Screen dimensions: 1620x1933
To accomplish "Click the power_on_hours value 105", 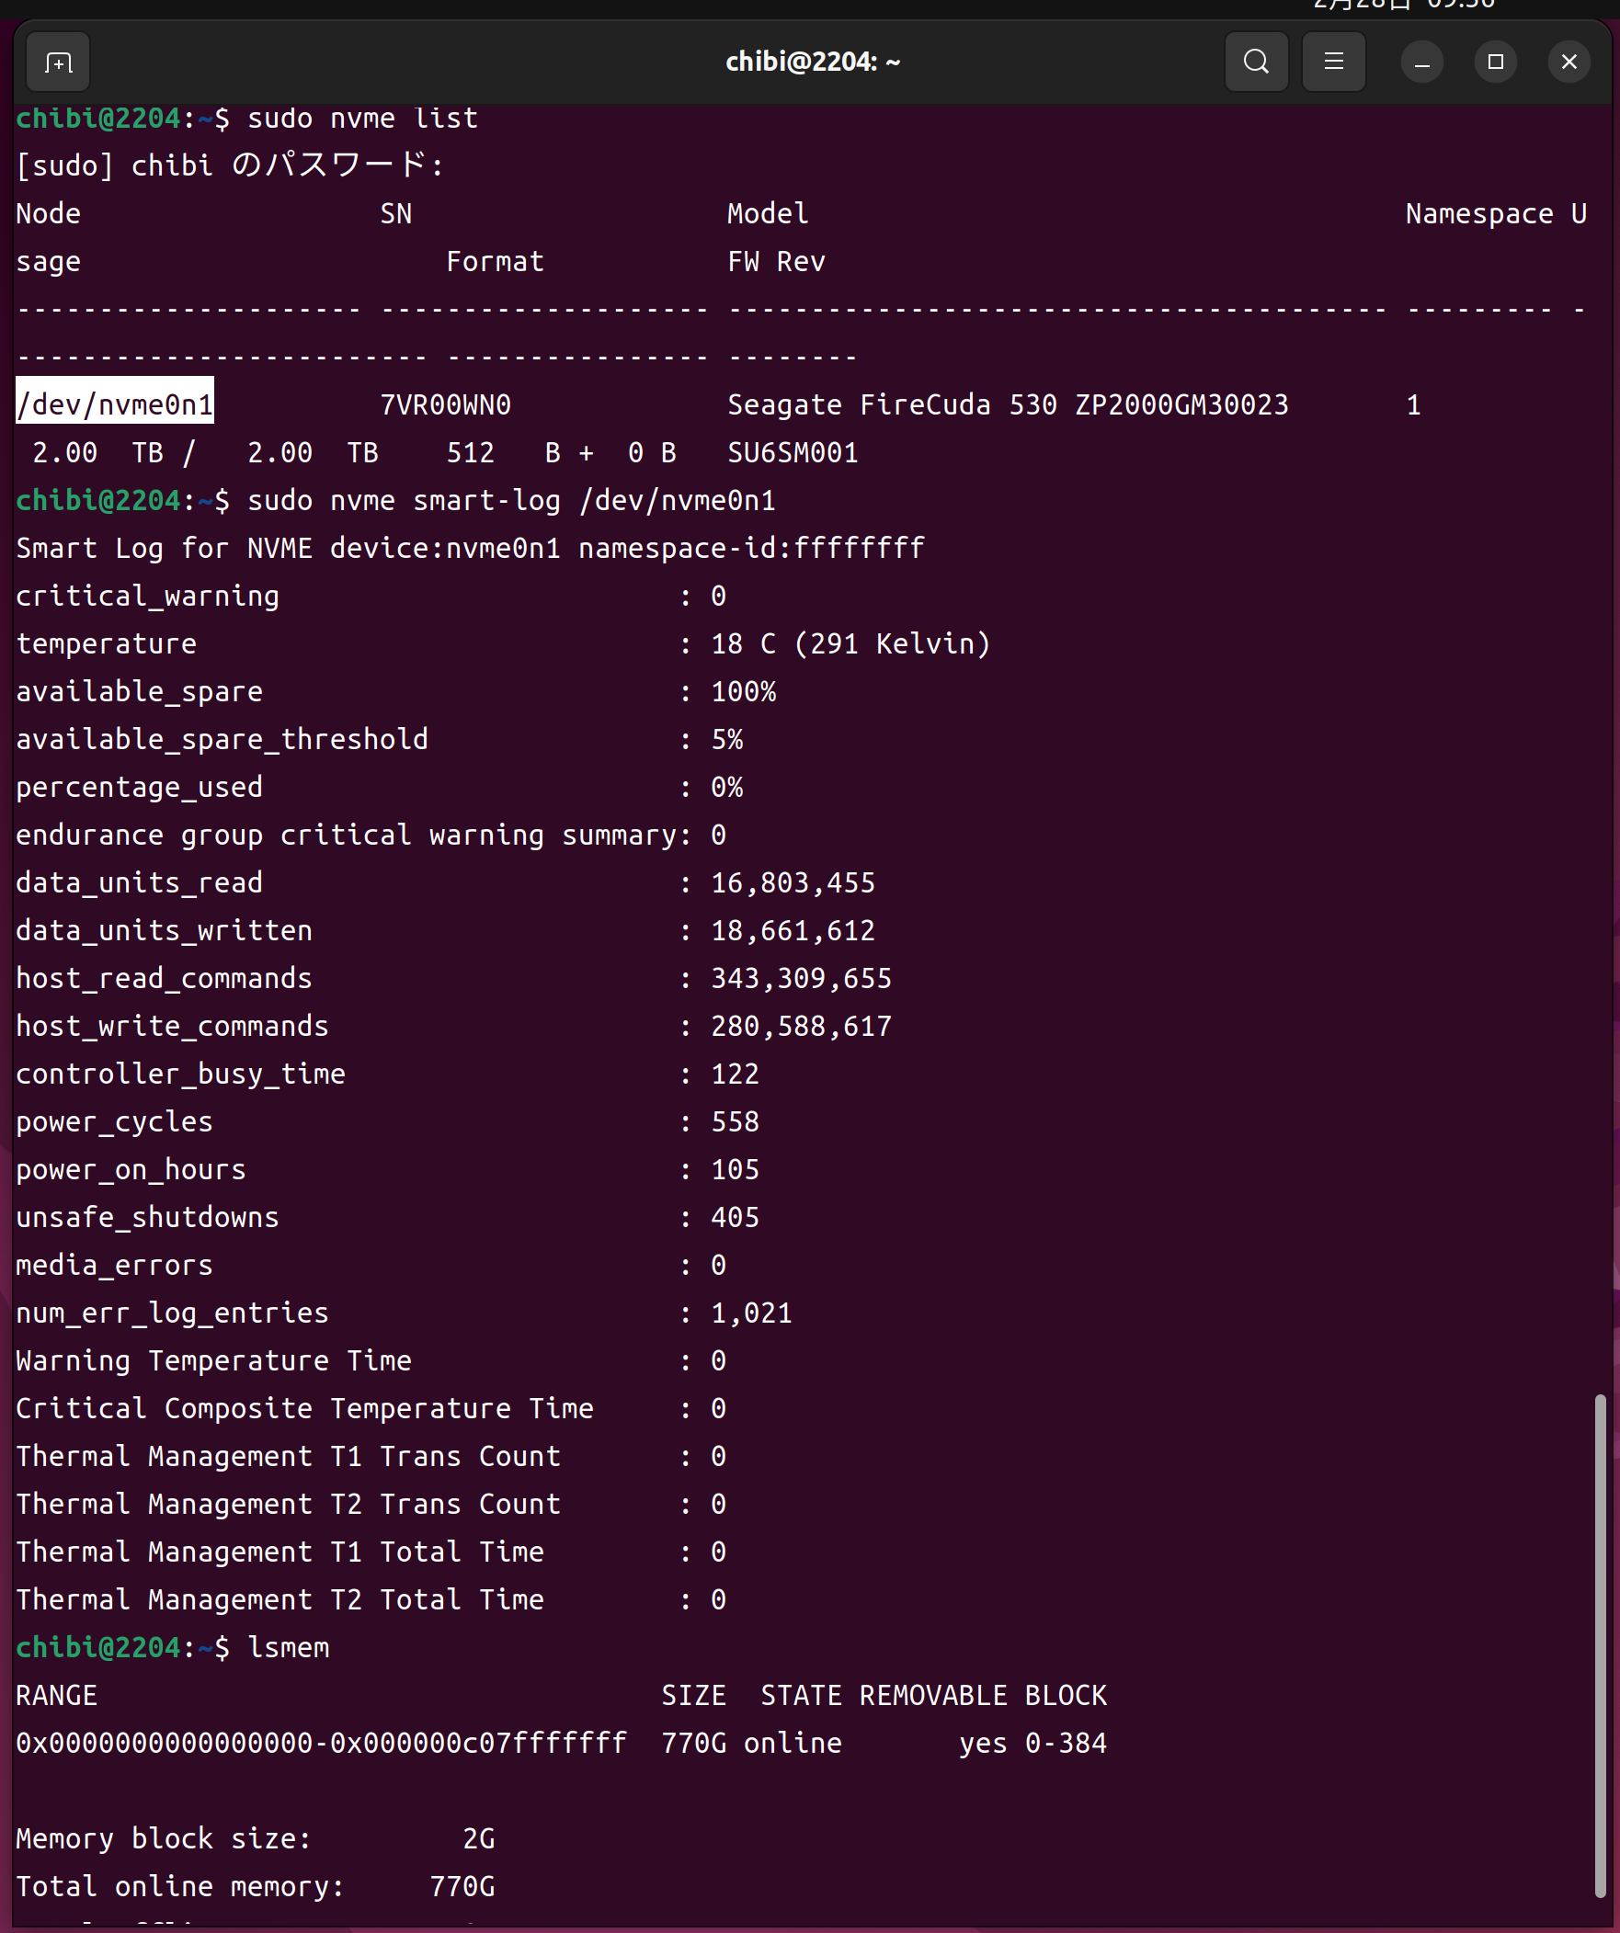I will (735, 1170).
